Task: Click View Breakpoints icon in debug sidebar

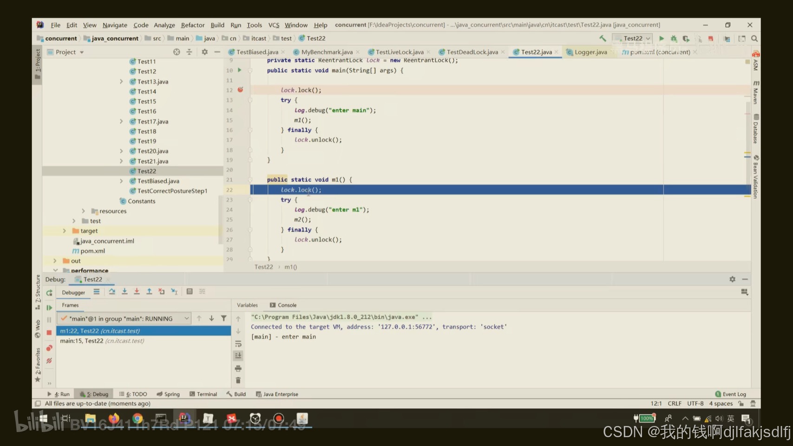Action: (49, 348)
